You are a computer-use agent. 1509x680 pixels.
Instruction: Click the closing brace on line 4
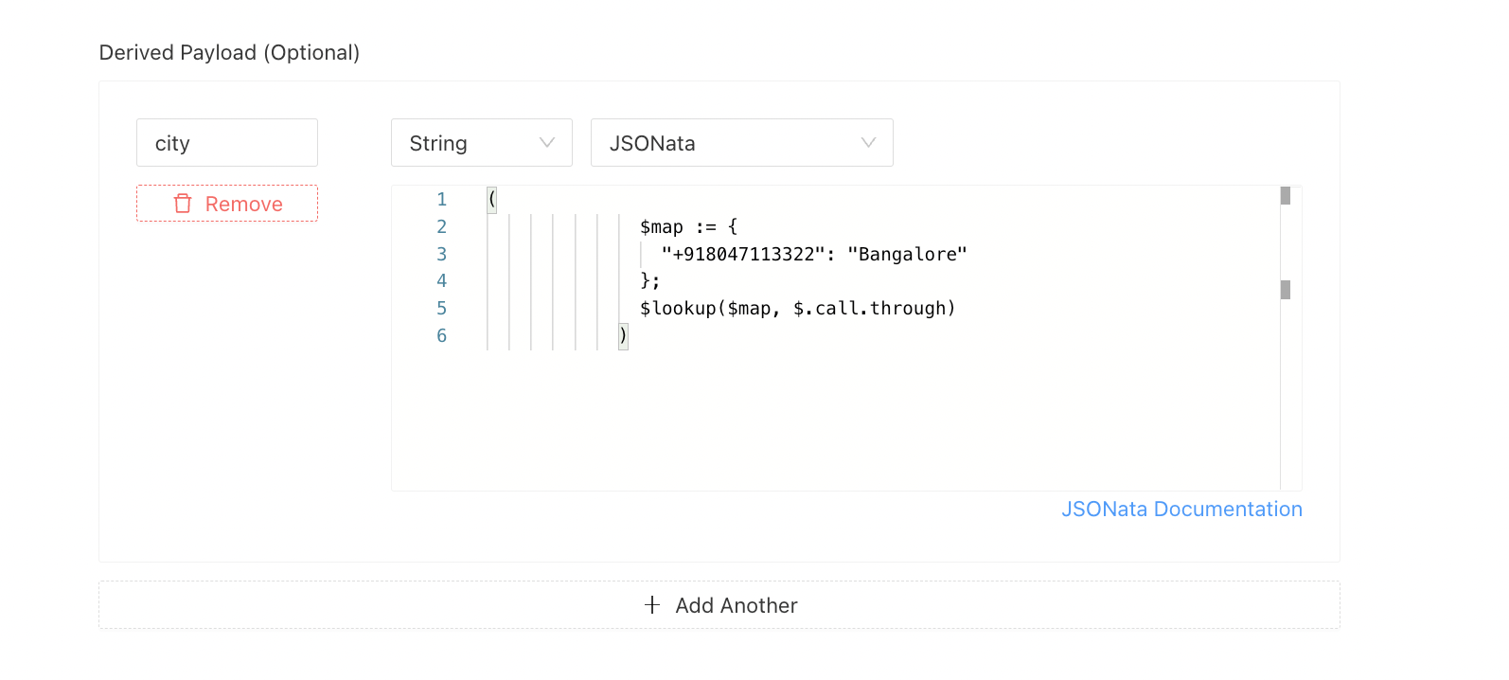[x=646, y=281]
